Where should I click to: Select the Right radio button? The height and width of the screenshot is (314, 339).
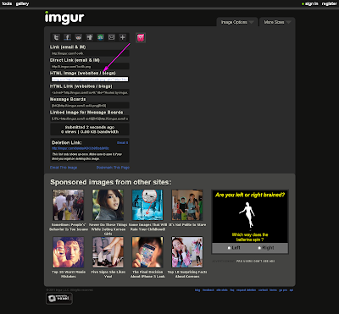pos(259,248)
